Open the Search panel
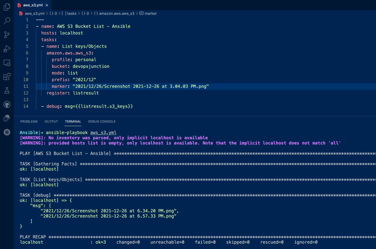The image size is (376, 249). point(7,21)
